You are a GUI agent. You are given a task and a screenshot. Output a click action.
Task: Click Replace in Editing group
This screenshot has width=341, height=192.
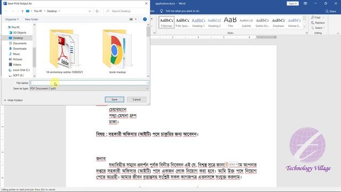[318, 22]
